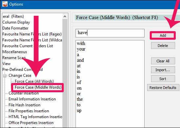Select Force Case (All Words) item

point(34,81)
